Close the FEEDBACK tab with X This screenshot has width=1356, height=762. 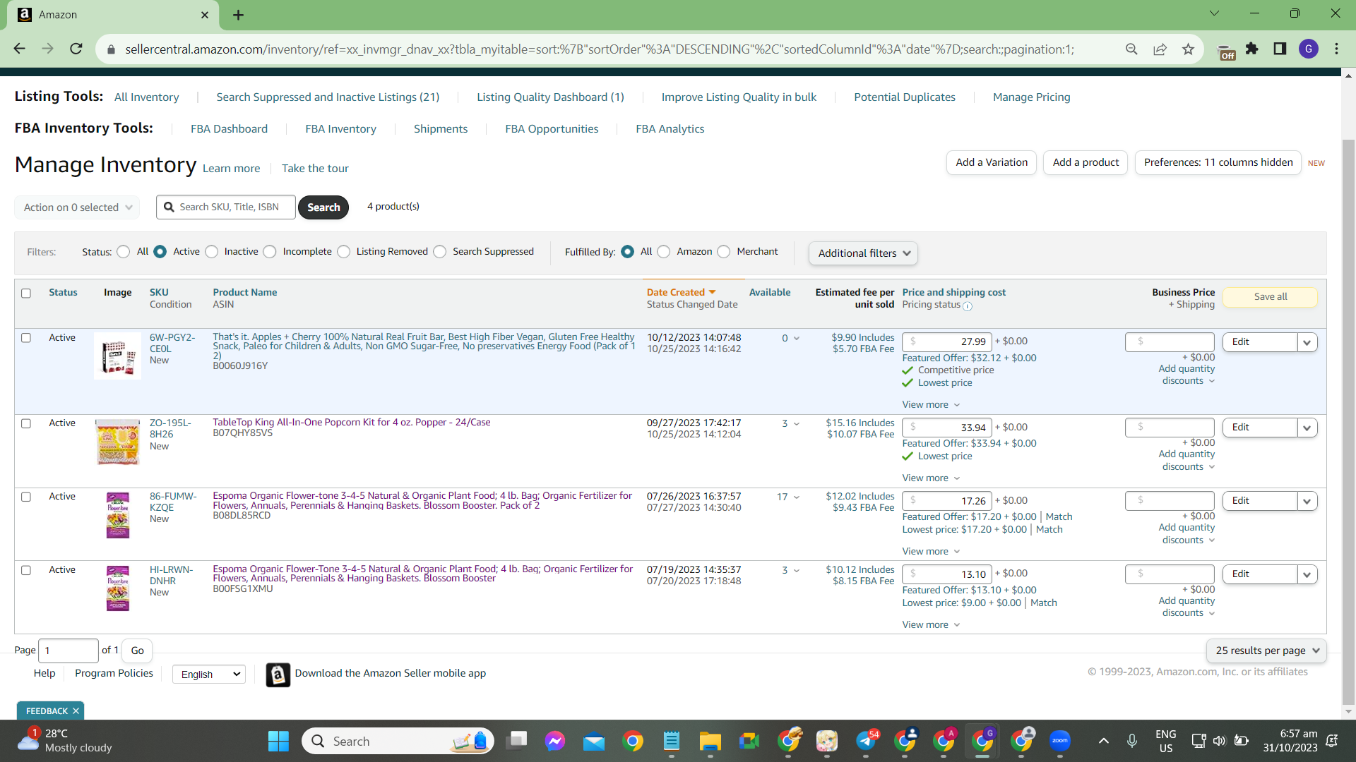tap(76, 711)
